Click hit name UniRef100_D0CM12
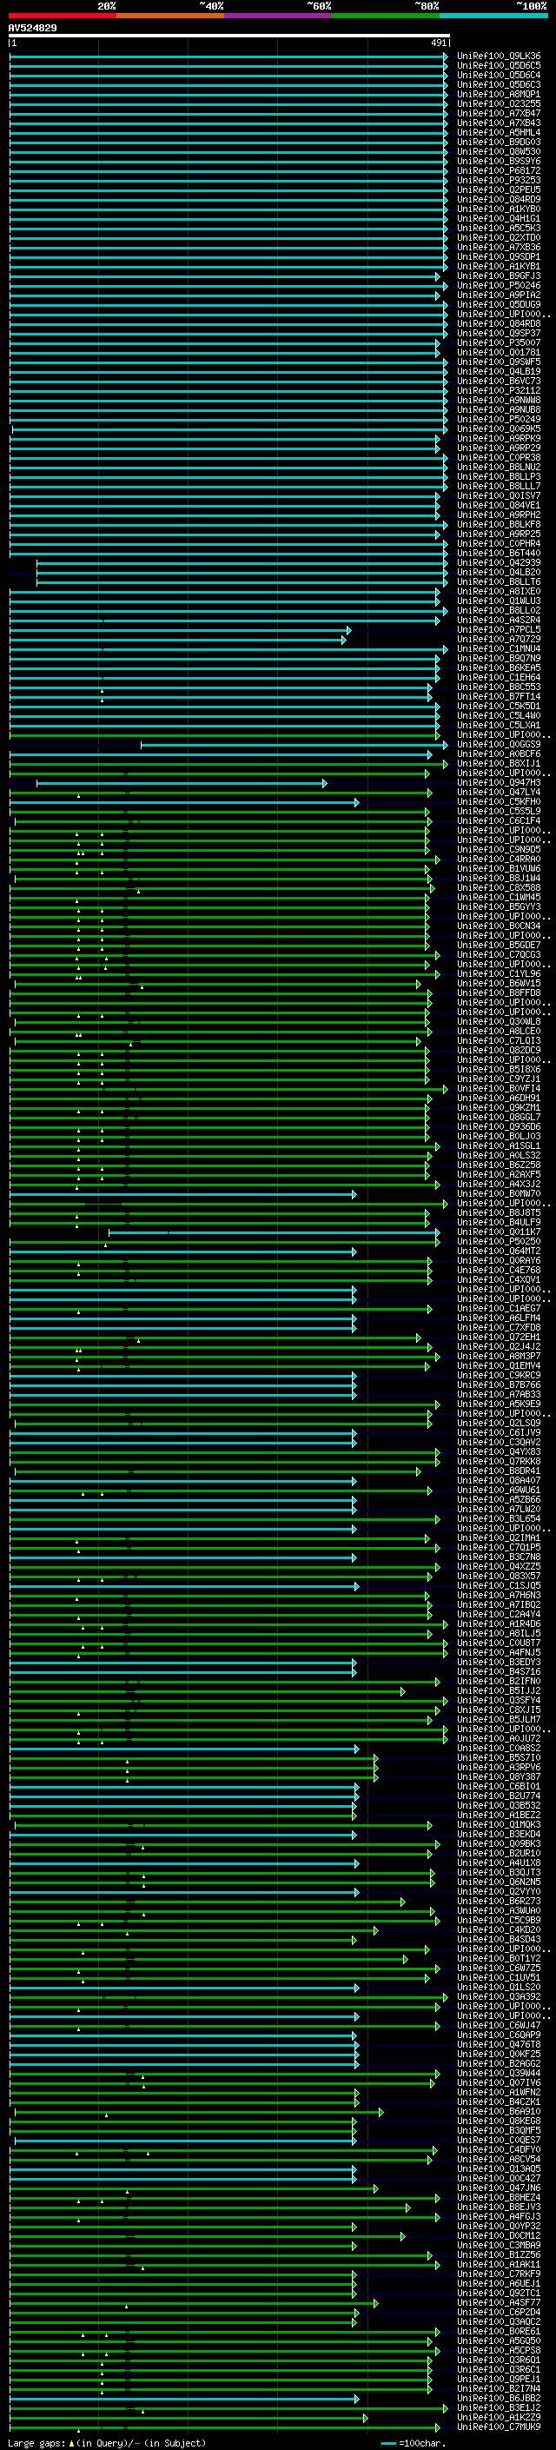 [499, 2236]
